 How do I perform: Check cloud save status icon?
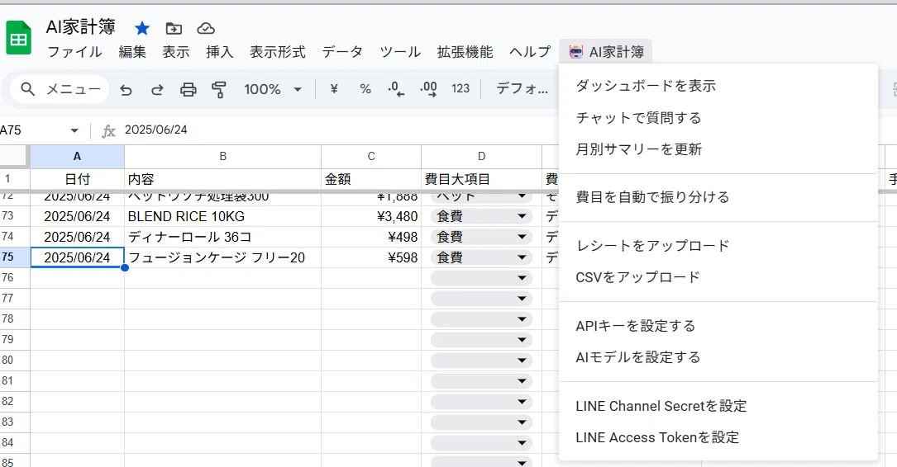point(205,28)
